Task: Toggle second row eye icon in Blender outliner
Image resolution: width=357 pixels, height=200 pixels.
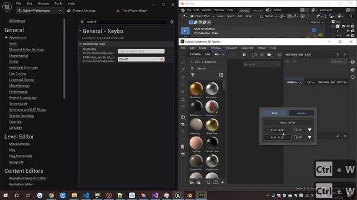Action: 348,31
